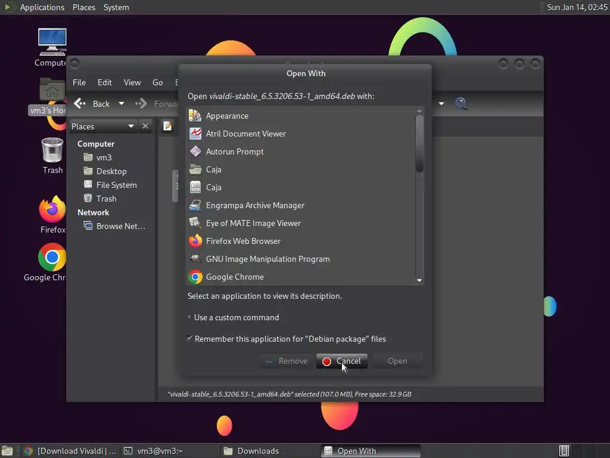Choose Eye of MATE Image Viewer icon
Image resolution: width=610 pixels, height=458 pixels.
pyautogui.click(x=195, y=223)
